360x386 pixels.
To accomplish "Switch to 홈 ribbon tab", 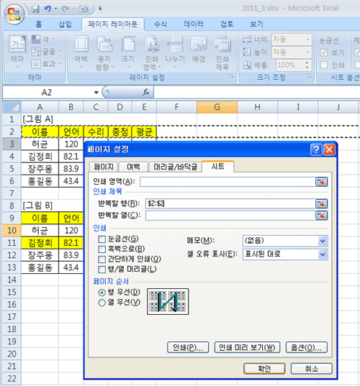I will tap(39, 24).
